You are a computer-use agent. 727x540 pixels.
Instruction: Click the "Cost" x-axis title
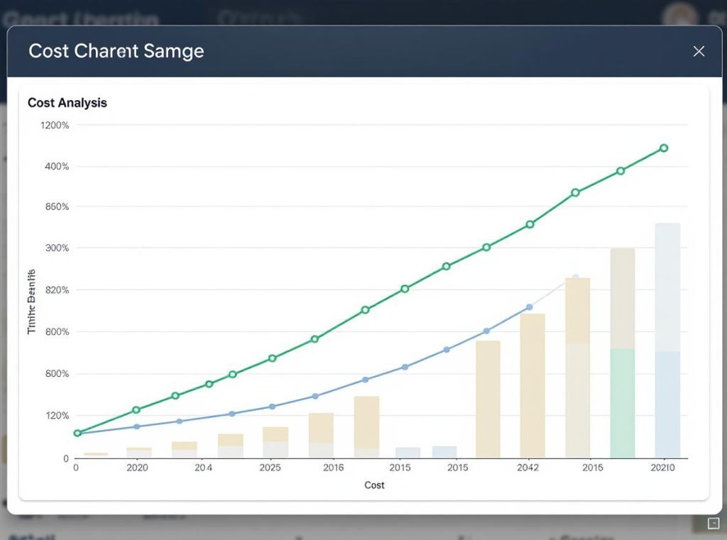click(374, 485)
